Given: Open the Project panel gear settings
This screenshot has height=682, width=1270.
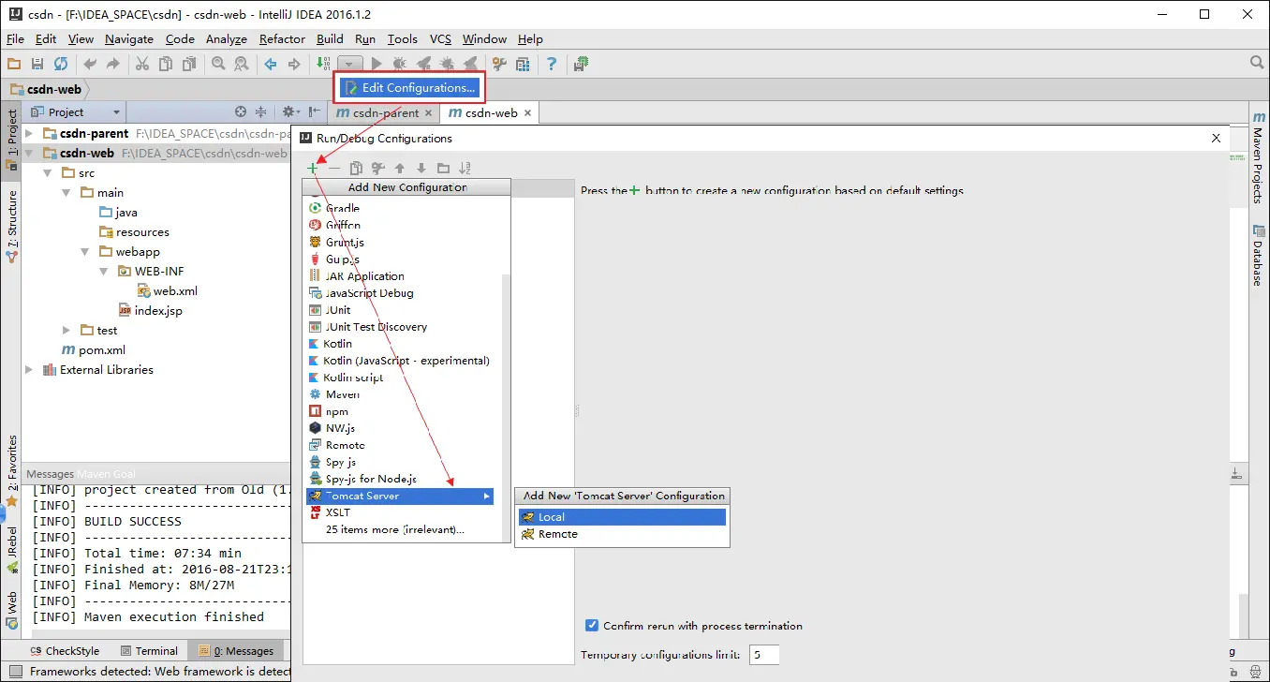Looking at the screenshot, I should 290,111.
